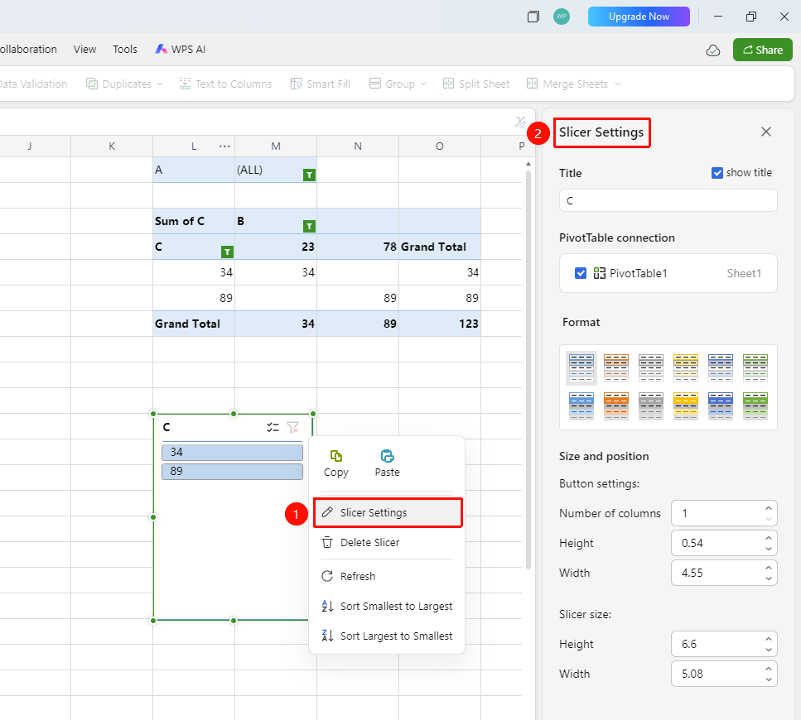Click the window tile icon beside the avatar
Image resolution: width=801 pixels, height=720 pixels.
click(533, 17)
